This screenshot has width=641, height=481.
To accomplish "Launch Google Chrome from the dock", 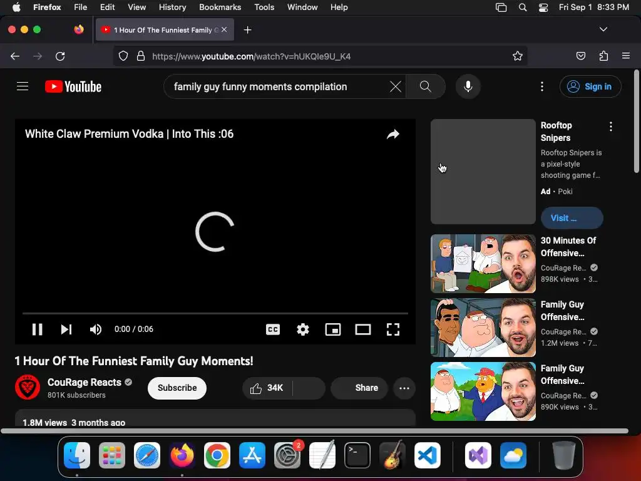I will tap(217, 455).
